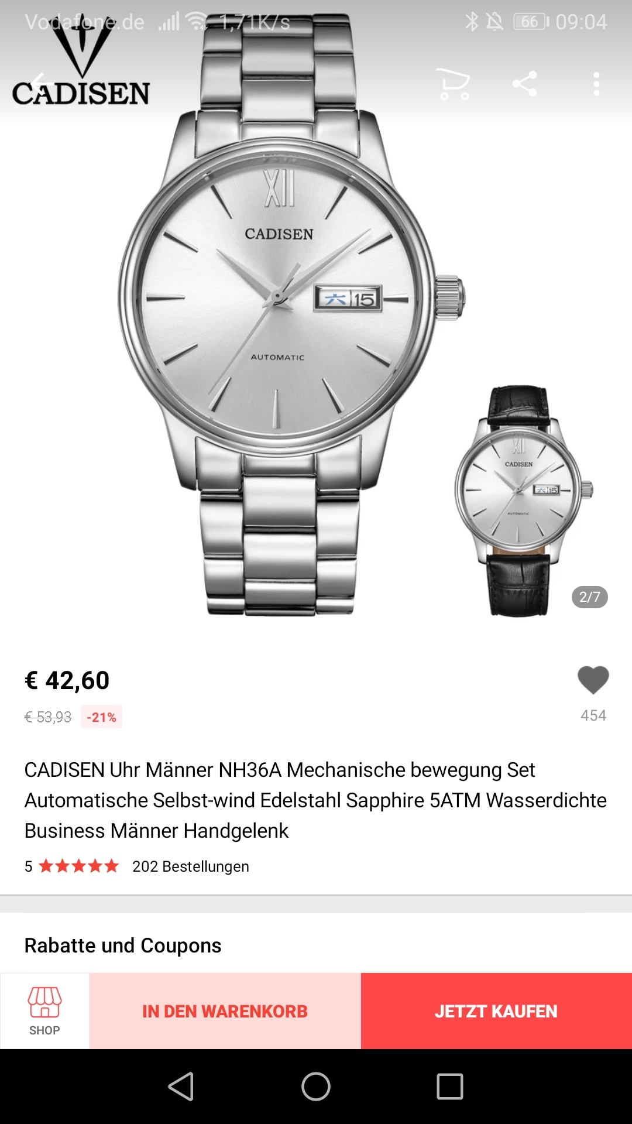Tap the black leather strap watch image
Viewport: 632px width, 1124px height.
[523, 501]
